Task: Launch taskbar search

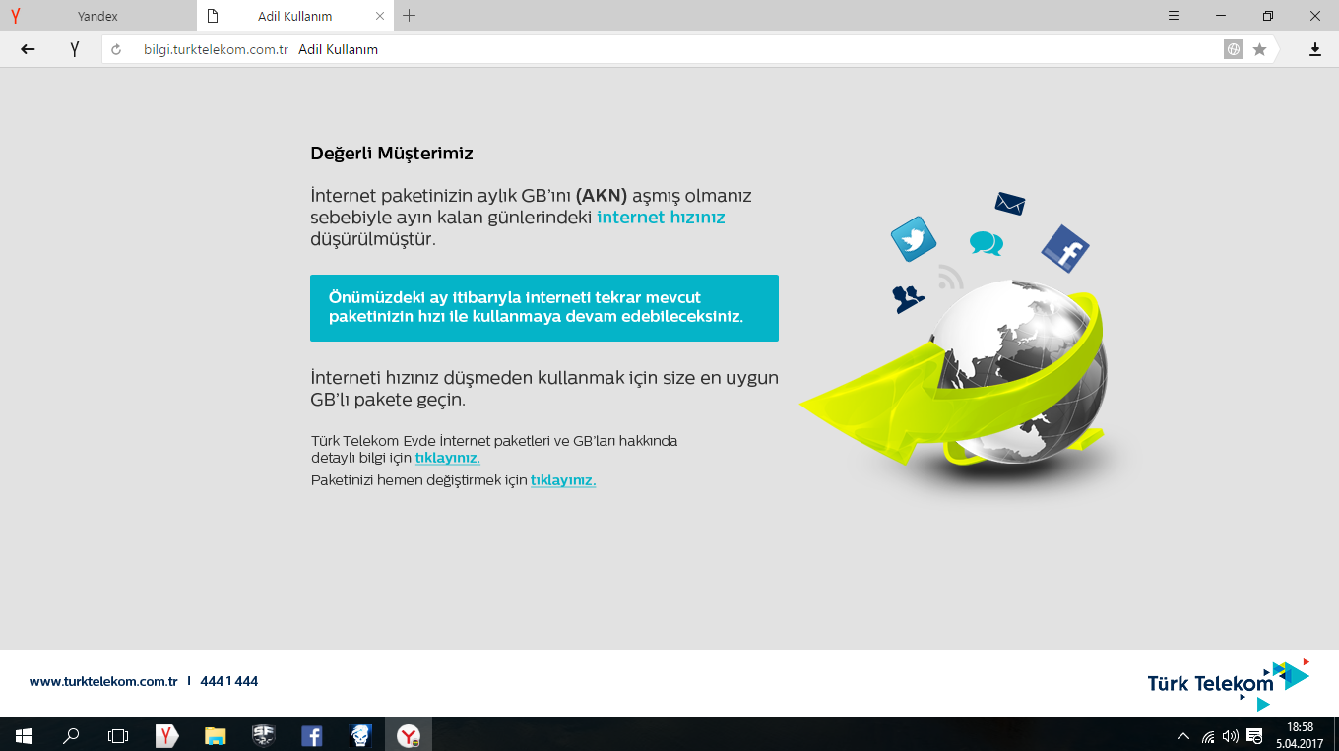Action: (69, 734)
